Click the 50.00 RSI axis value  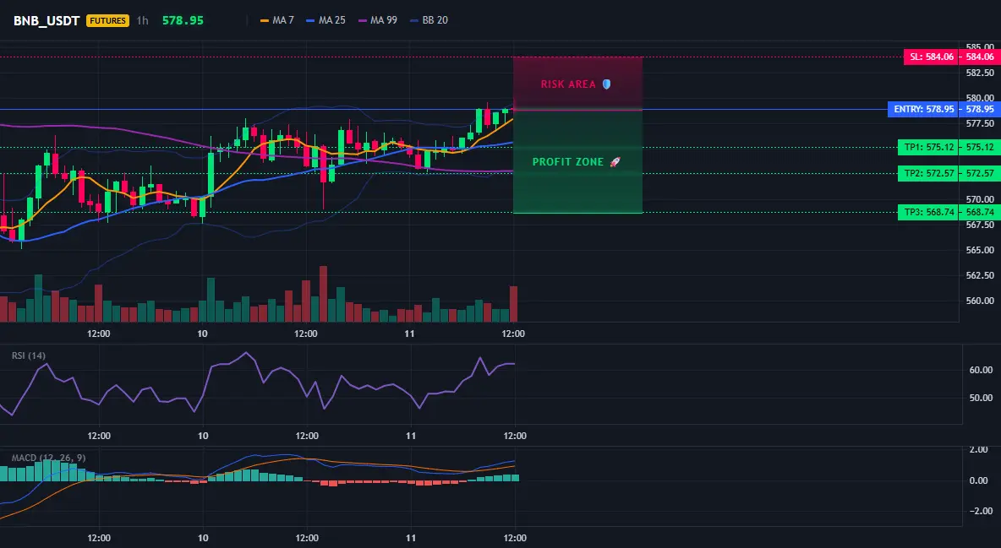pos(982,398)
